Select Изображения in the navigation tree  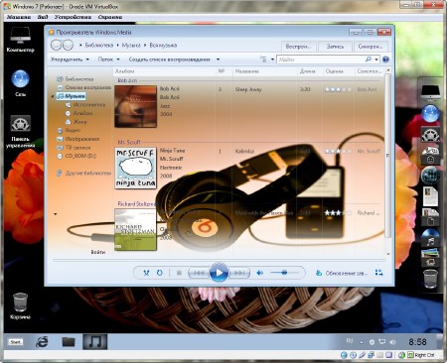click(x=78, y=139)
